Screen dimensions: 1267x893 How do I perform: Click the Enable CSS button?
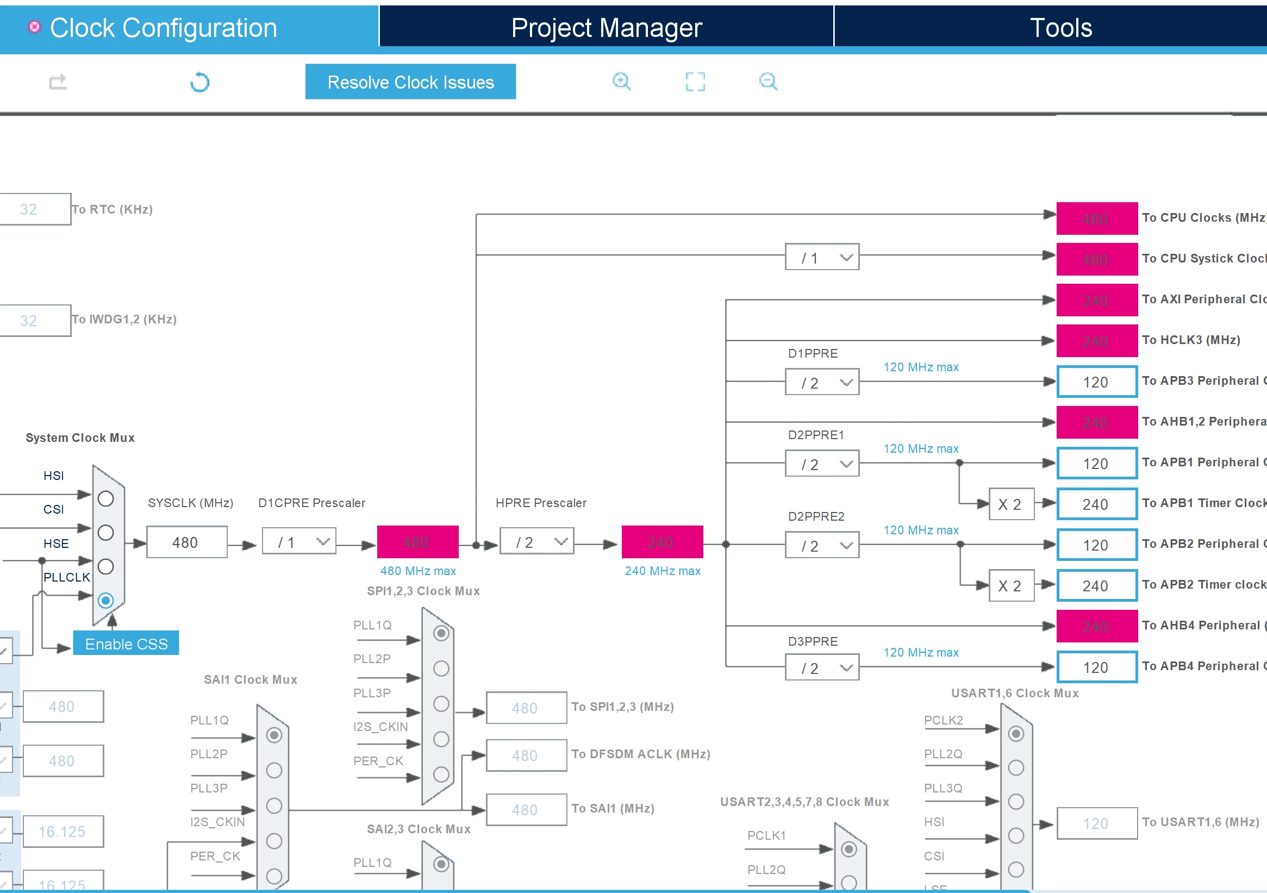[x=126, y=644]
